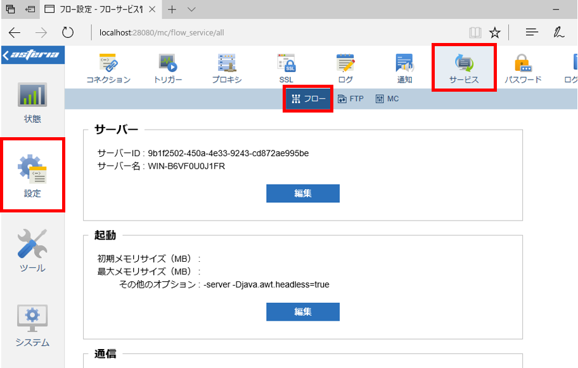Go back in the browser

tap(15, 33)
